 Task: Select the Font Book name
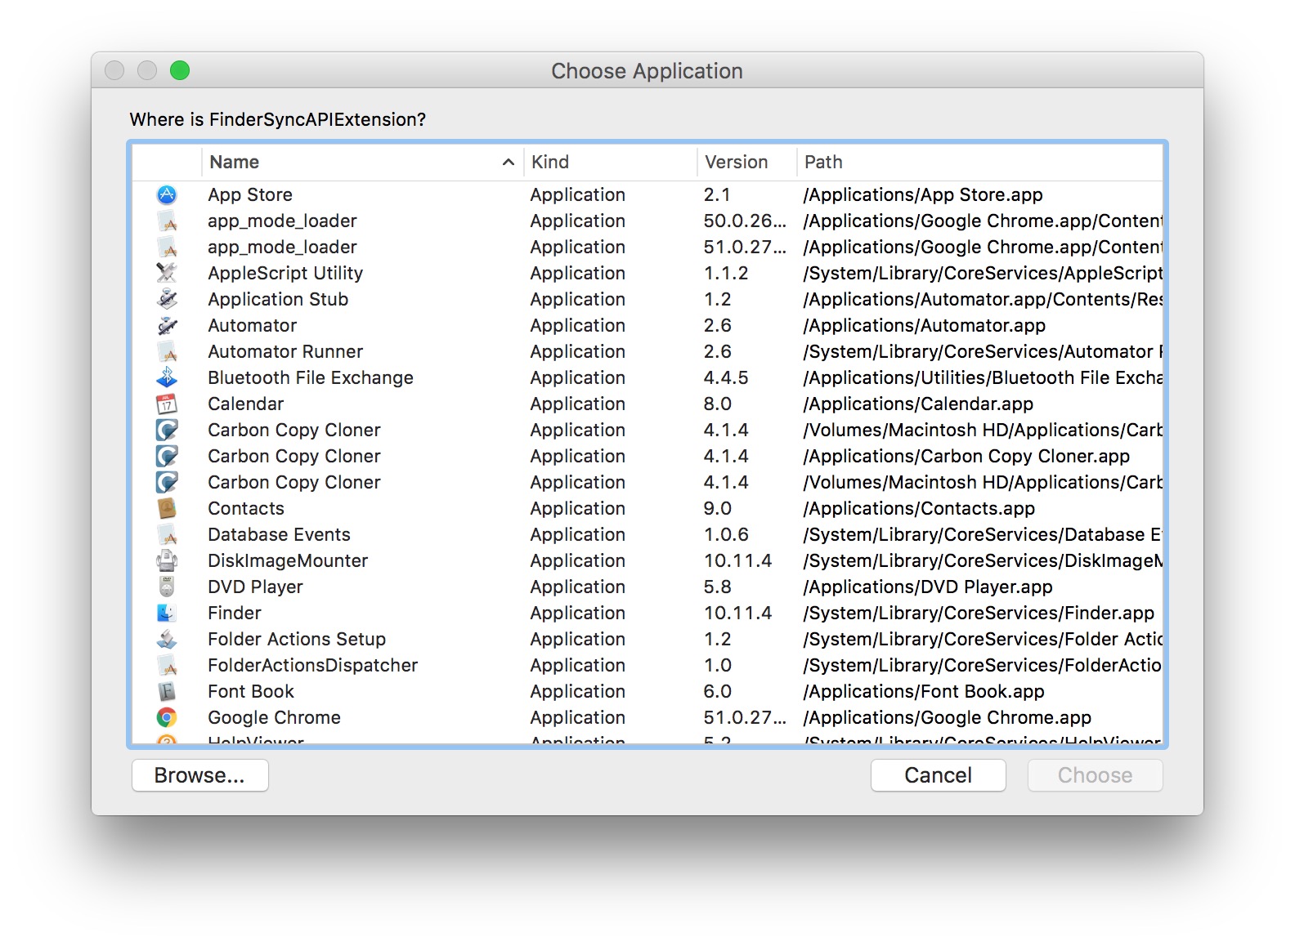(251, 691)
